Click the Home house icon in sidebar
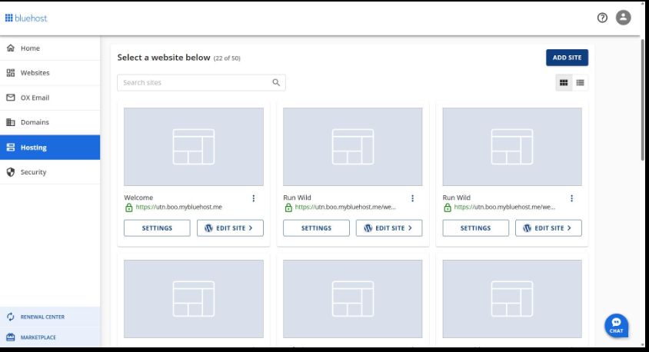The height and width of the screenshot is (352, 649). [11, 48]
